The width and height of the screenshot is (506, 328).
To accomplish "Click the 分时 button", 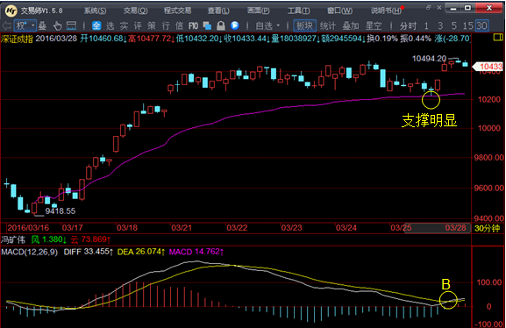I will (x=409, y=25).
